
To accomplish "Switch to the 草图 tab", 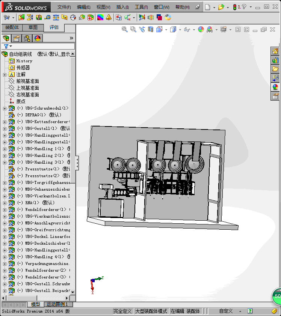I will tap(33, 28).
